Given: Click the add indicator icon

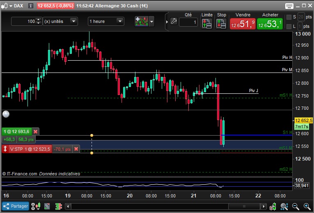Looking at the screenshot, I should [142, 21].
